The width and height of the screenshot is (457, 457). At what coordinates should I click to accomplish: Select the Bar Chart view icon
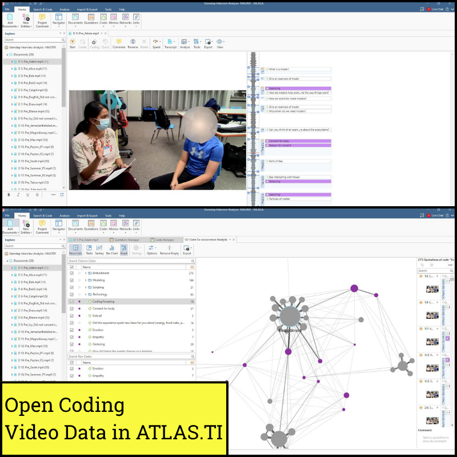112,249
